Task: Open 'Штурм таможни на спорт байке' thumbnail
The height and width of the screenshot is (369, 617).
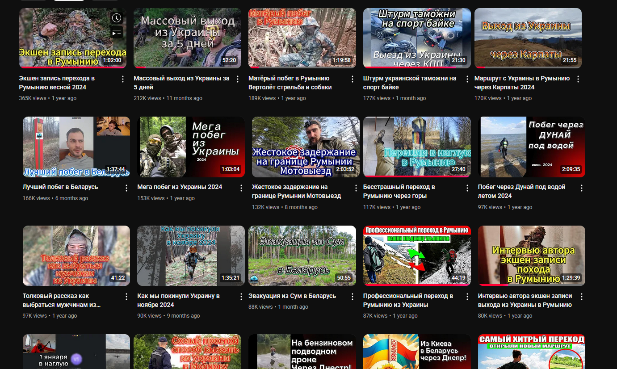Action: (x=417, y=38)
